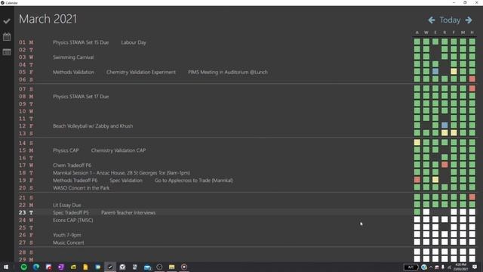483x272 pixels.
Task: Open Physics STAWA Set 17 Due event
Action: pos(81,97)
